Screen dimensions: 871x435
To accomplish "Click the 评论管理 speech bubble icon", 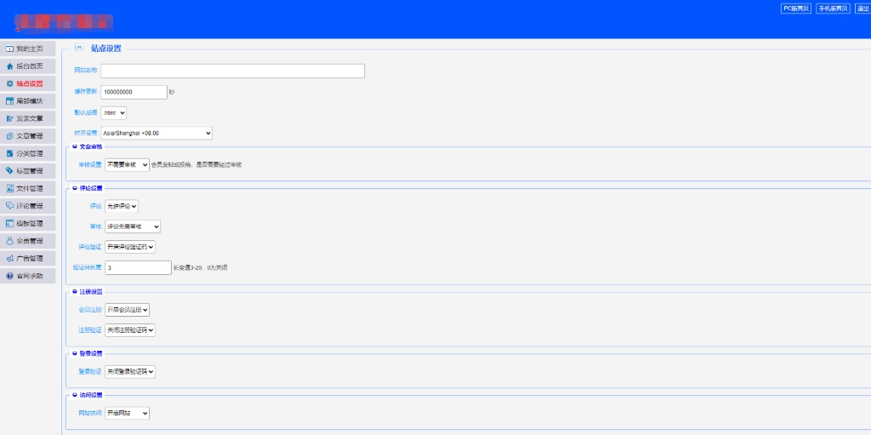I will tap(10, 206).
